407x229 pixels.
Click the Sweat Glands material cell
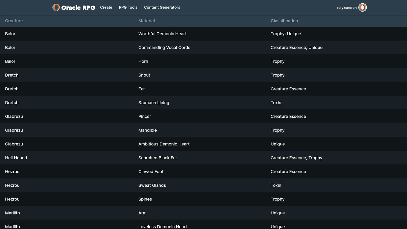(x=152, y=185)
